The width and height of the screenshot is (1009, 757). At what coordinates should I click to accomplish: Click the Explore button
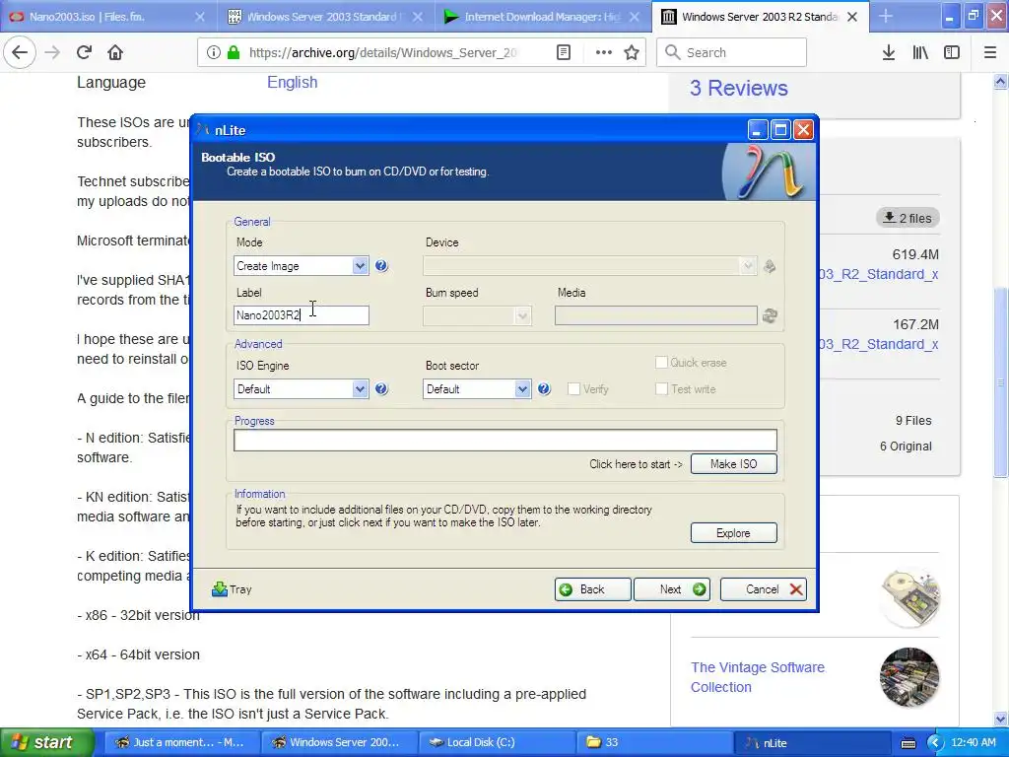pyautogui.click(x=733, y=533)
